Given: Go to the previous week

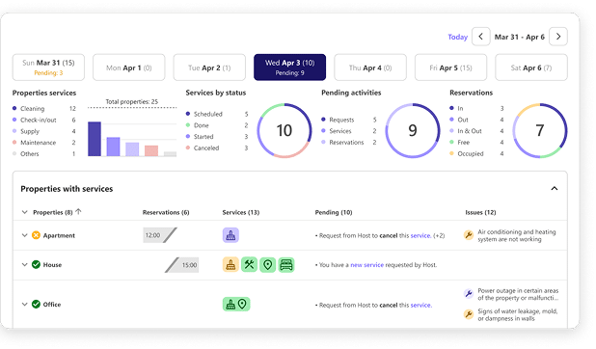Looking at the screenshot, I should tap(481, 37).
